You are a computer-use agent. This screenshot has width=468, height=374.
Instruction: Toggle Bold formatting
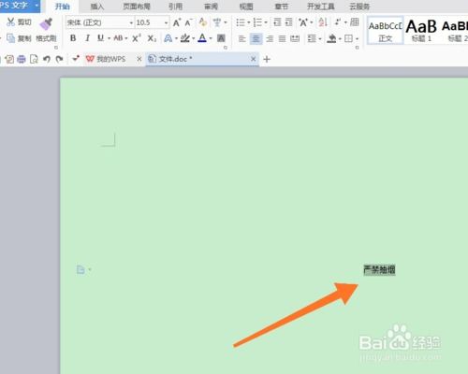coord(73,38)
